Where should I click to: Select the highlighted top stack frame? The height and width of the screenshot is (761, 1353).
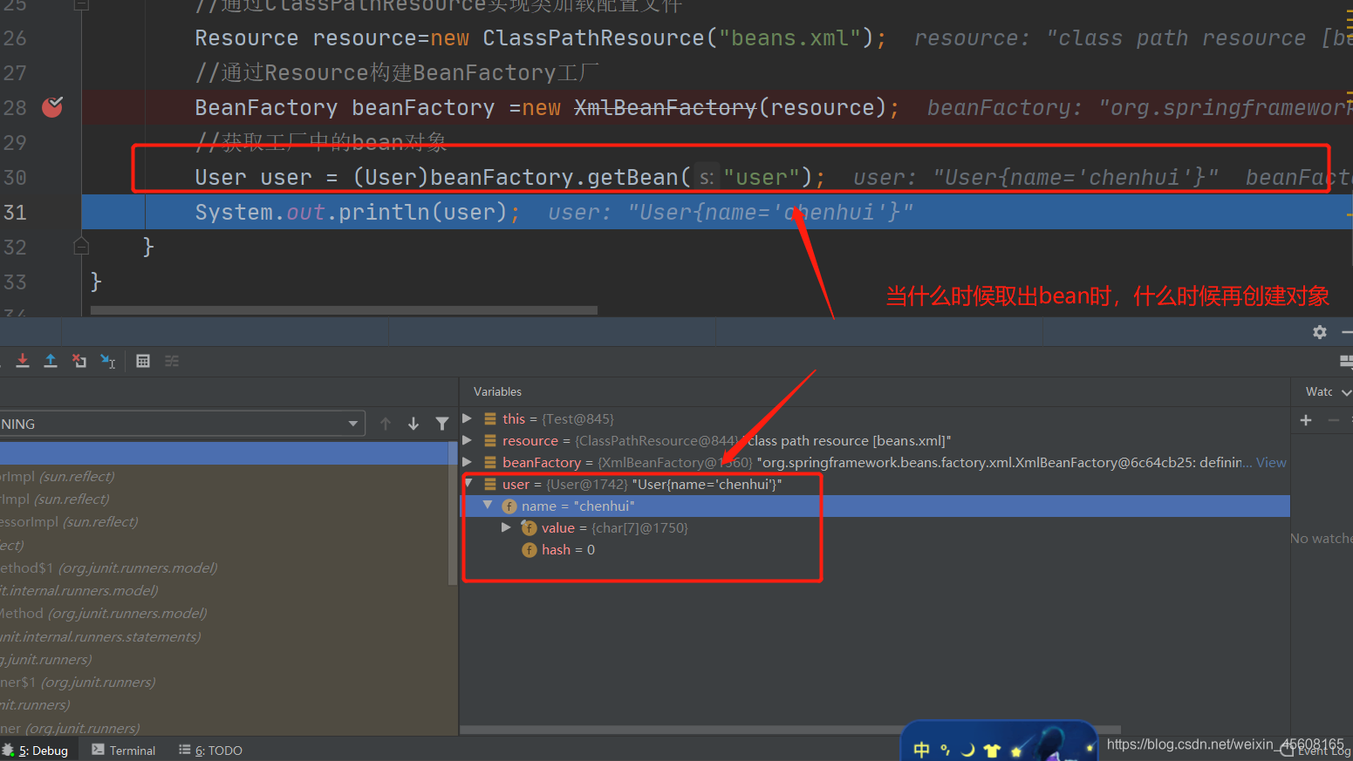coord(224,453)
